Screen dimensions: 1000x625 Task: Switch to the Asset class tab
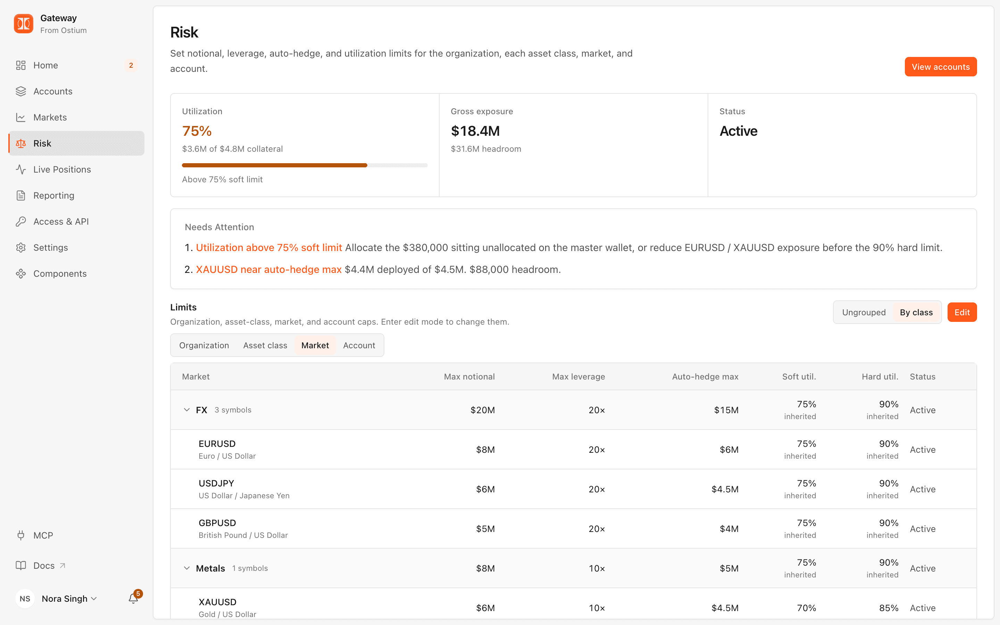pos(265,345)
